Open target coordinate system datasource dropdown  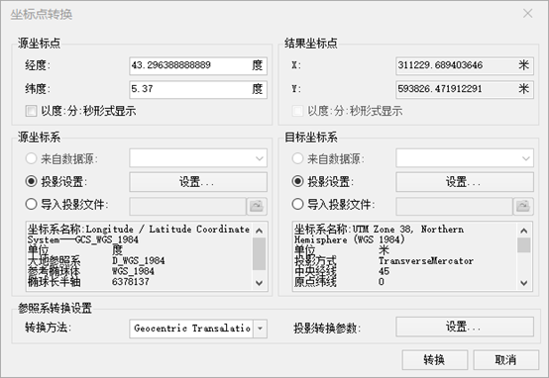464,158
